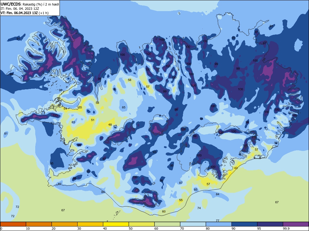Click the humidity value 43 on the southeast coast
This screenshot has width=309, height=231.
pos(236,168)
